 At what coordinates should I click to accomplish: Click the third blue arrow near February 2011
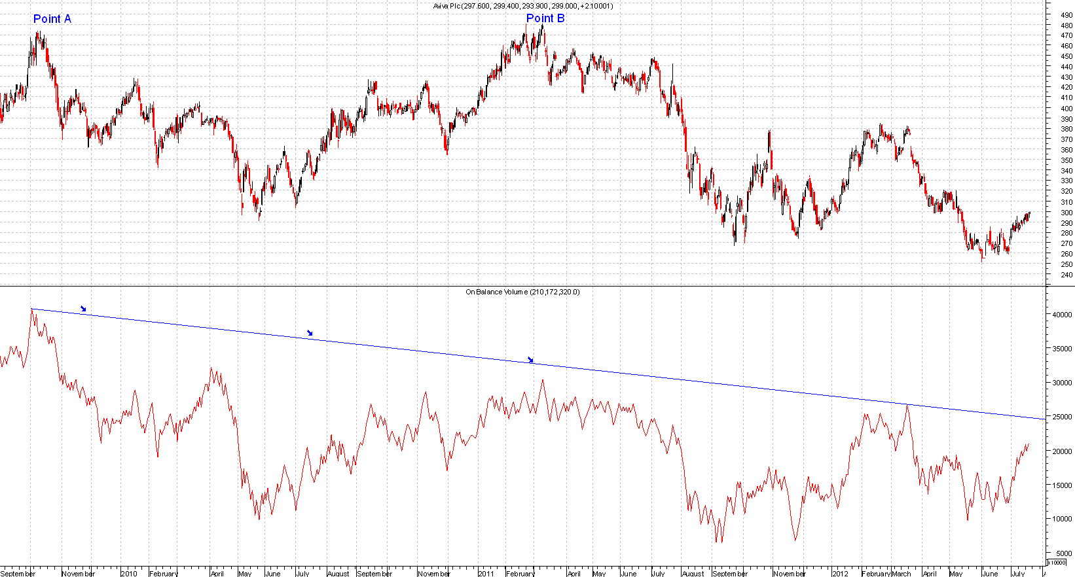[530, 360]
